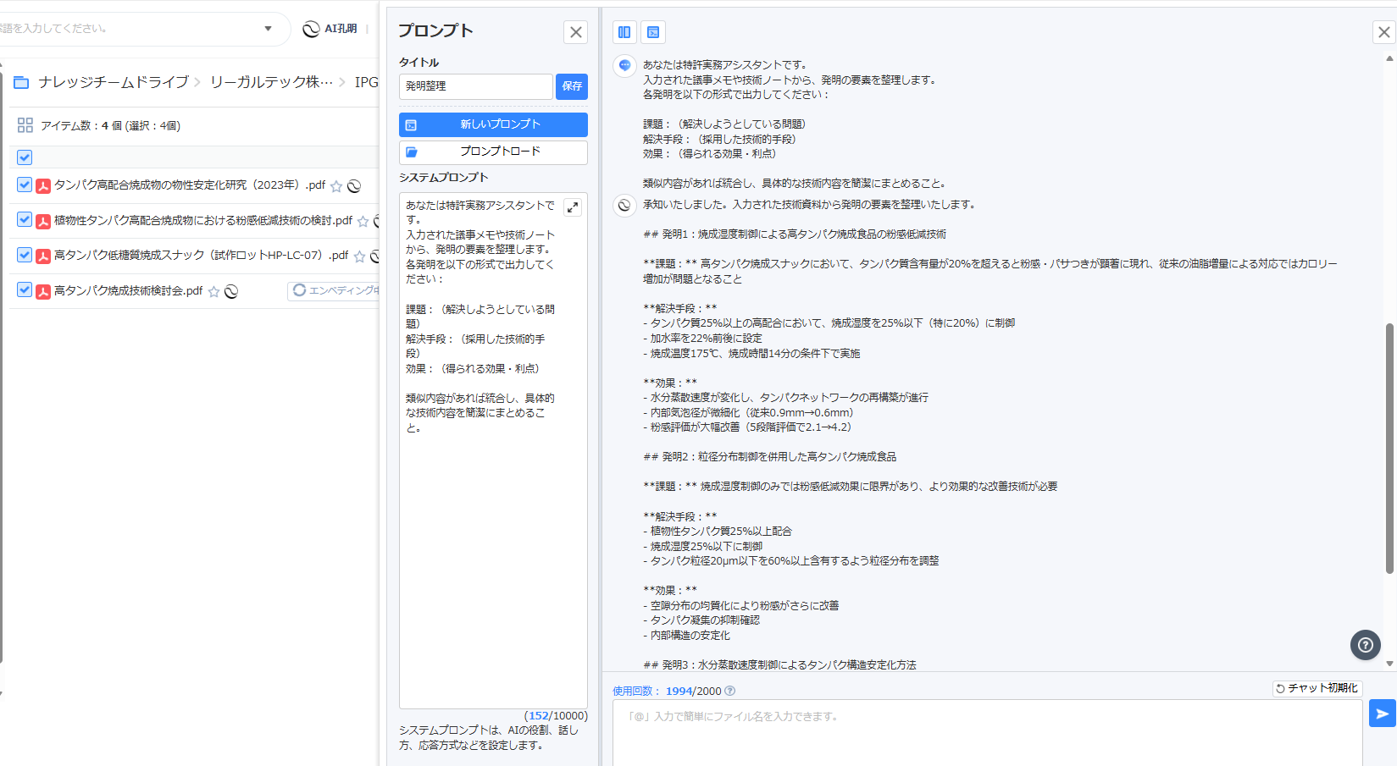Switch to grid view of items
The width and height of the screenshot is (1397, 766).
[x=25, y=125]
